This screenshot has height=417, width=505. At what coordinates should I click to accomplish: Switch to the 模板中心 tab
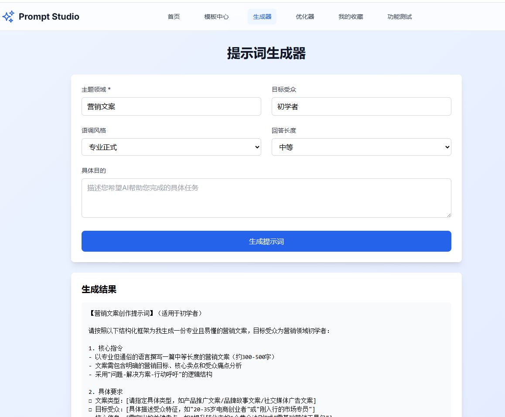(216, 16)
